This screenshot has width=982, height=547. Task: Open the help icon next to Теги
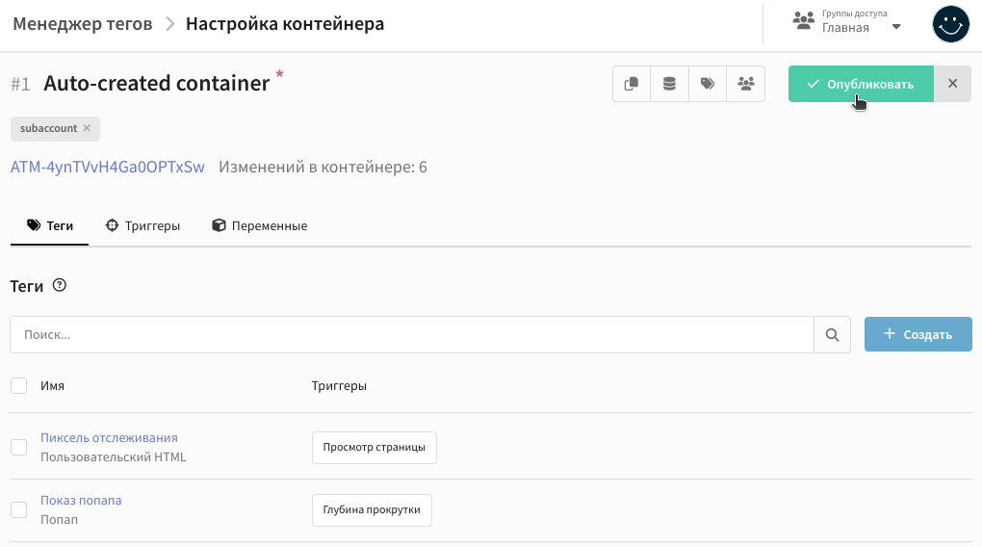coord(60,285)
